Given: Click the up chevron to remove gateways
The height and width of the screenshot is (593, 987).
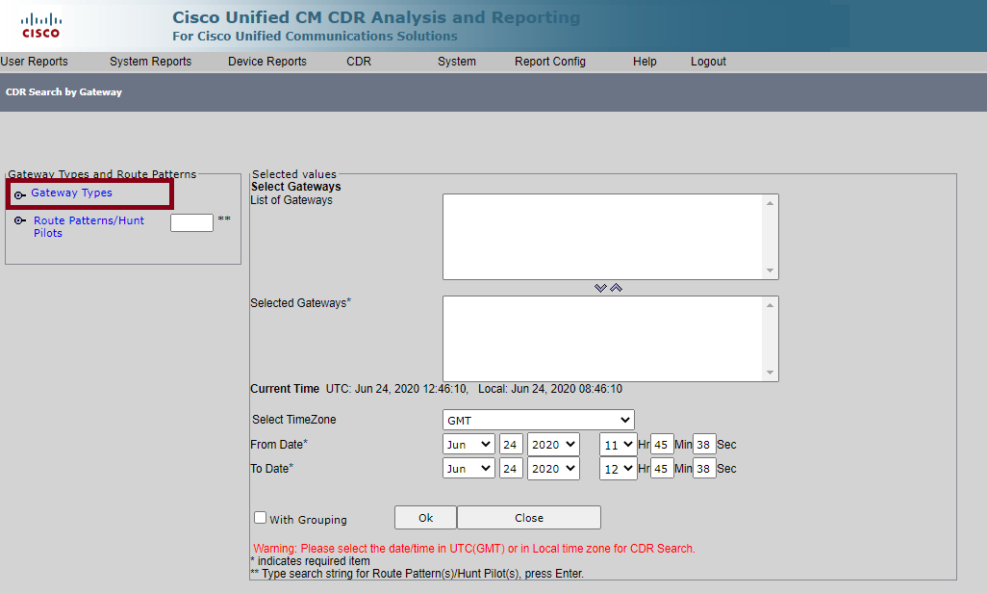Looking at the screenshot, I should coord(616,287).
